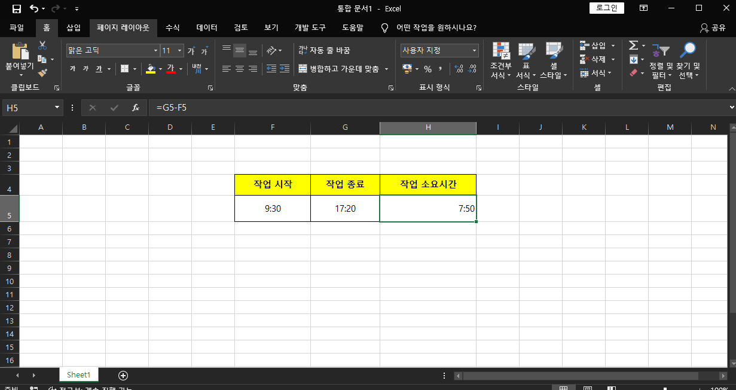Click the yellow fill color bucket icon
The image size is (736, 390).
150,69
